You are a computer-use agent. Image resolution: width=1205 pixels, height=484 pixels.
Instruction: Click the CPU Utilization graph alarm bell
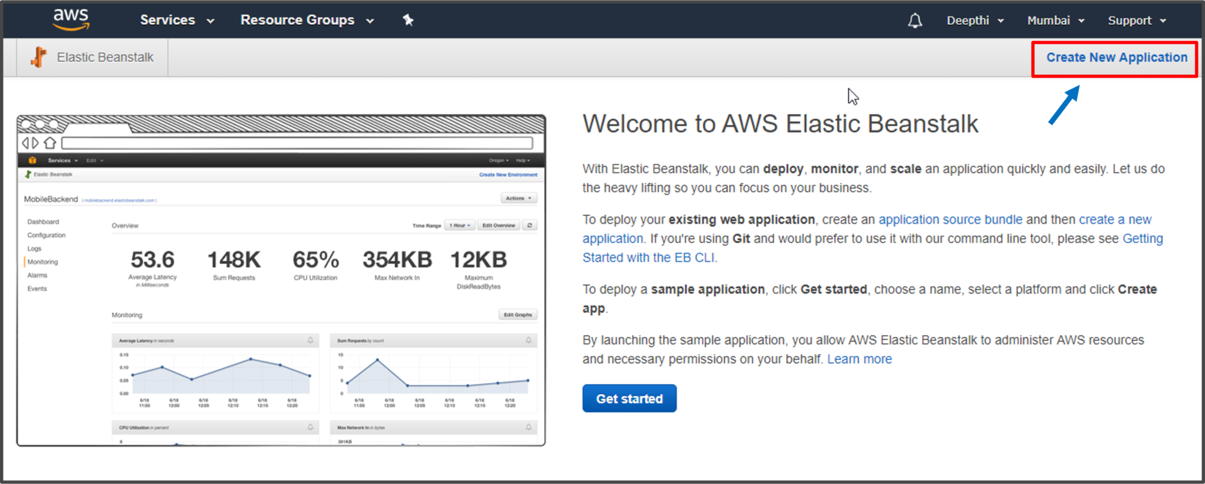coord(310,428)
